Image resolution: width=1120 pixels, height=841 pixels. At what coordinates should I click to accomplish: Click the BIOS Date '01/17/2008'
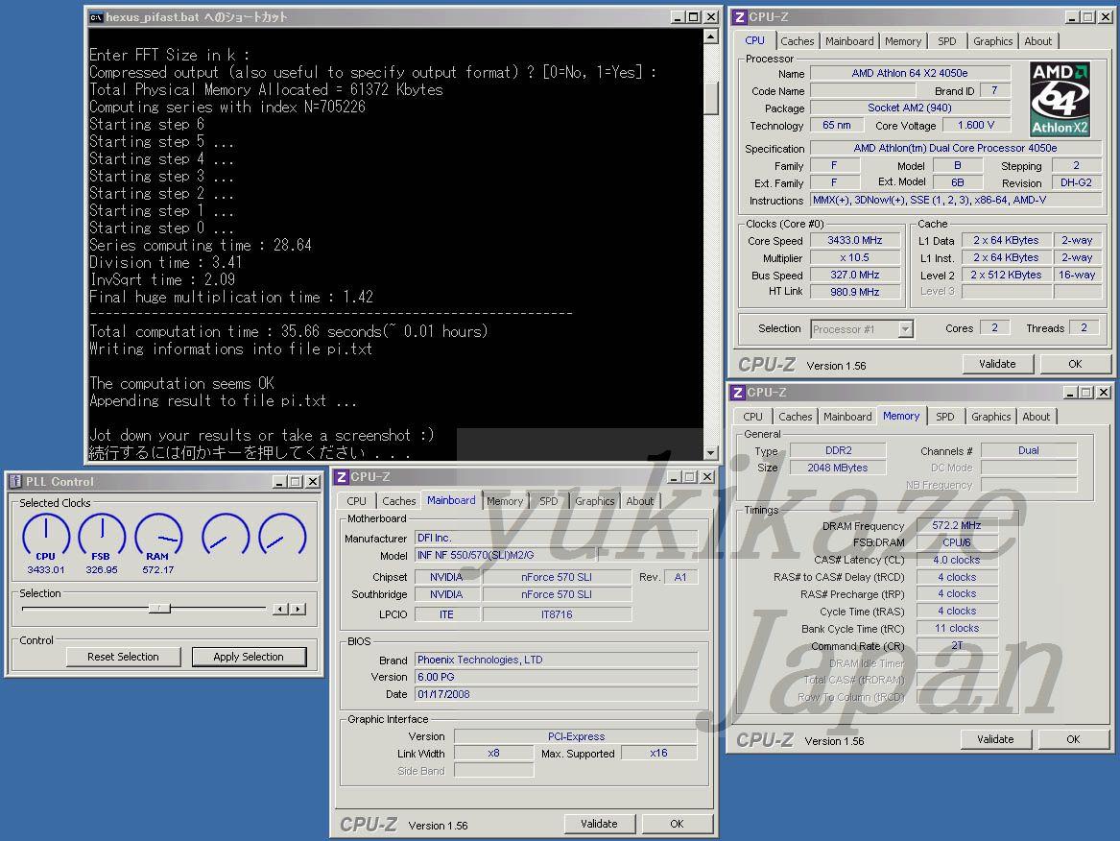click(556, 694)
